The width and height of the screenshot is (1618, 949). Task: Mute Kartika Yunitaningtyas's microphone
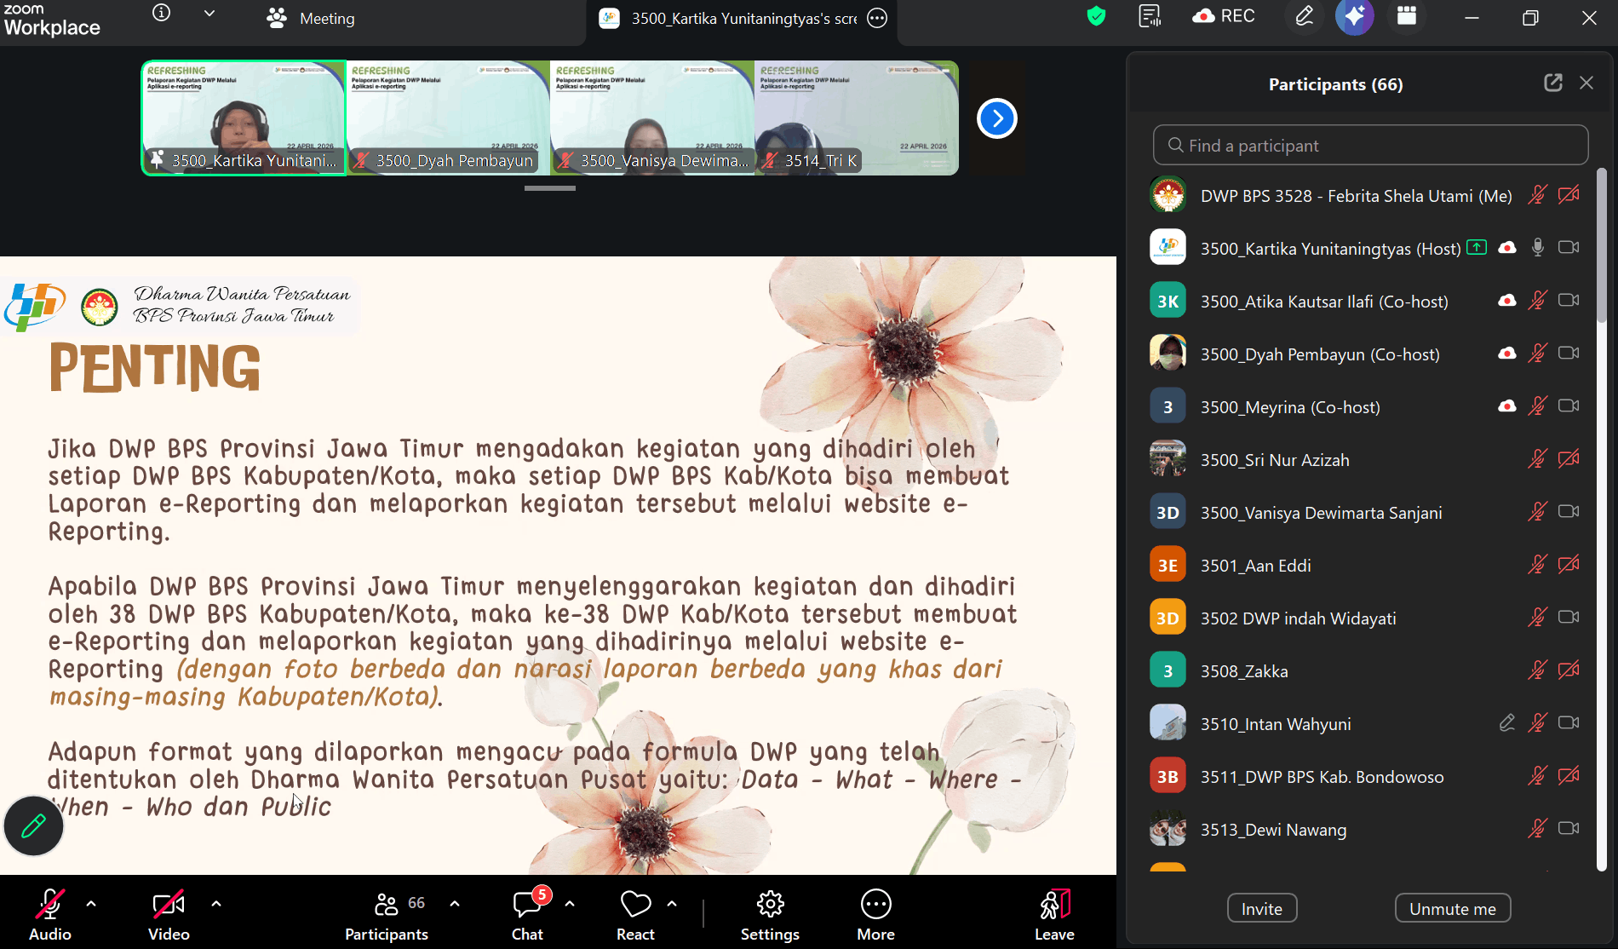[x=1538, y=247]
